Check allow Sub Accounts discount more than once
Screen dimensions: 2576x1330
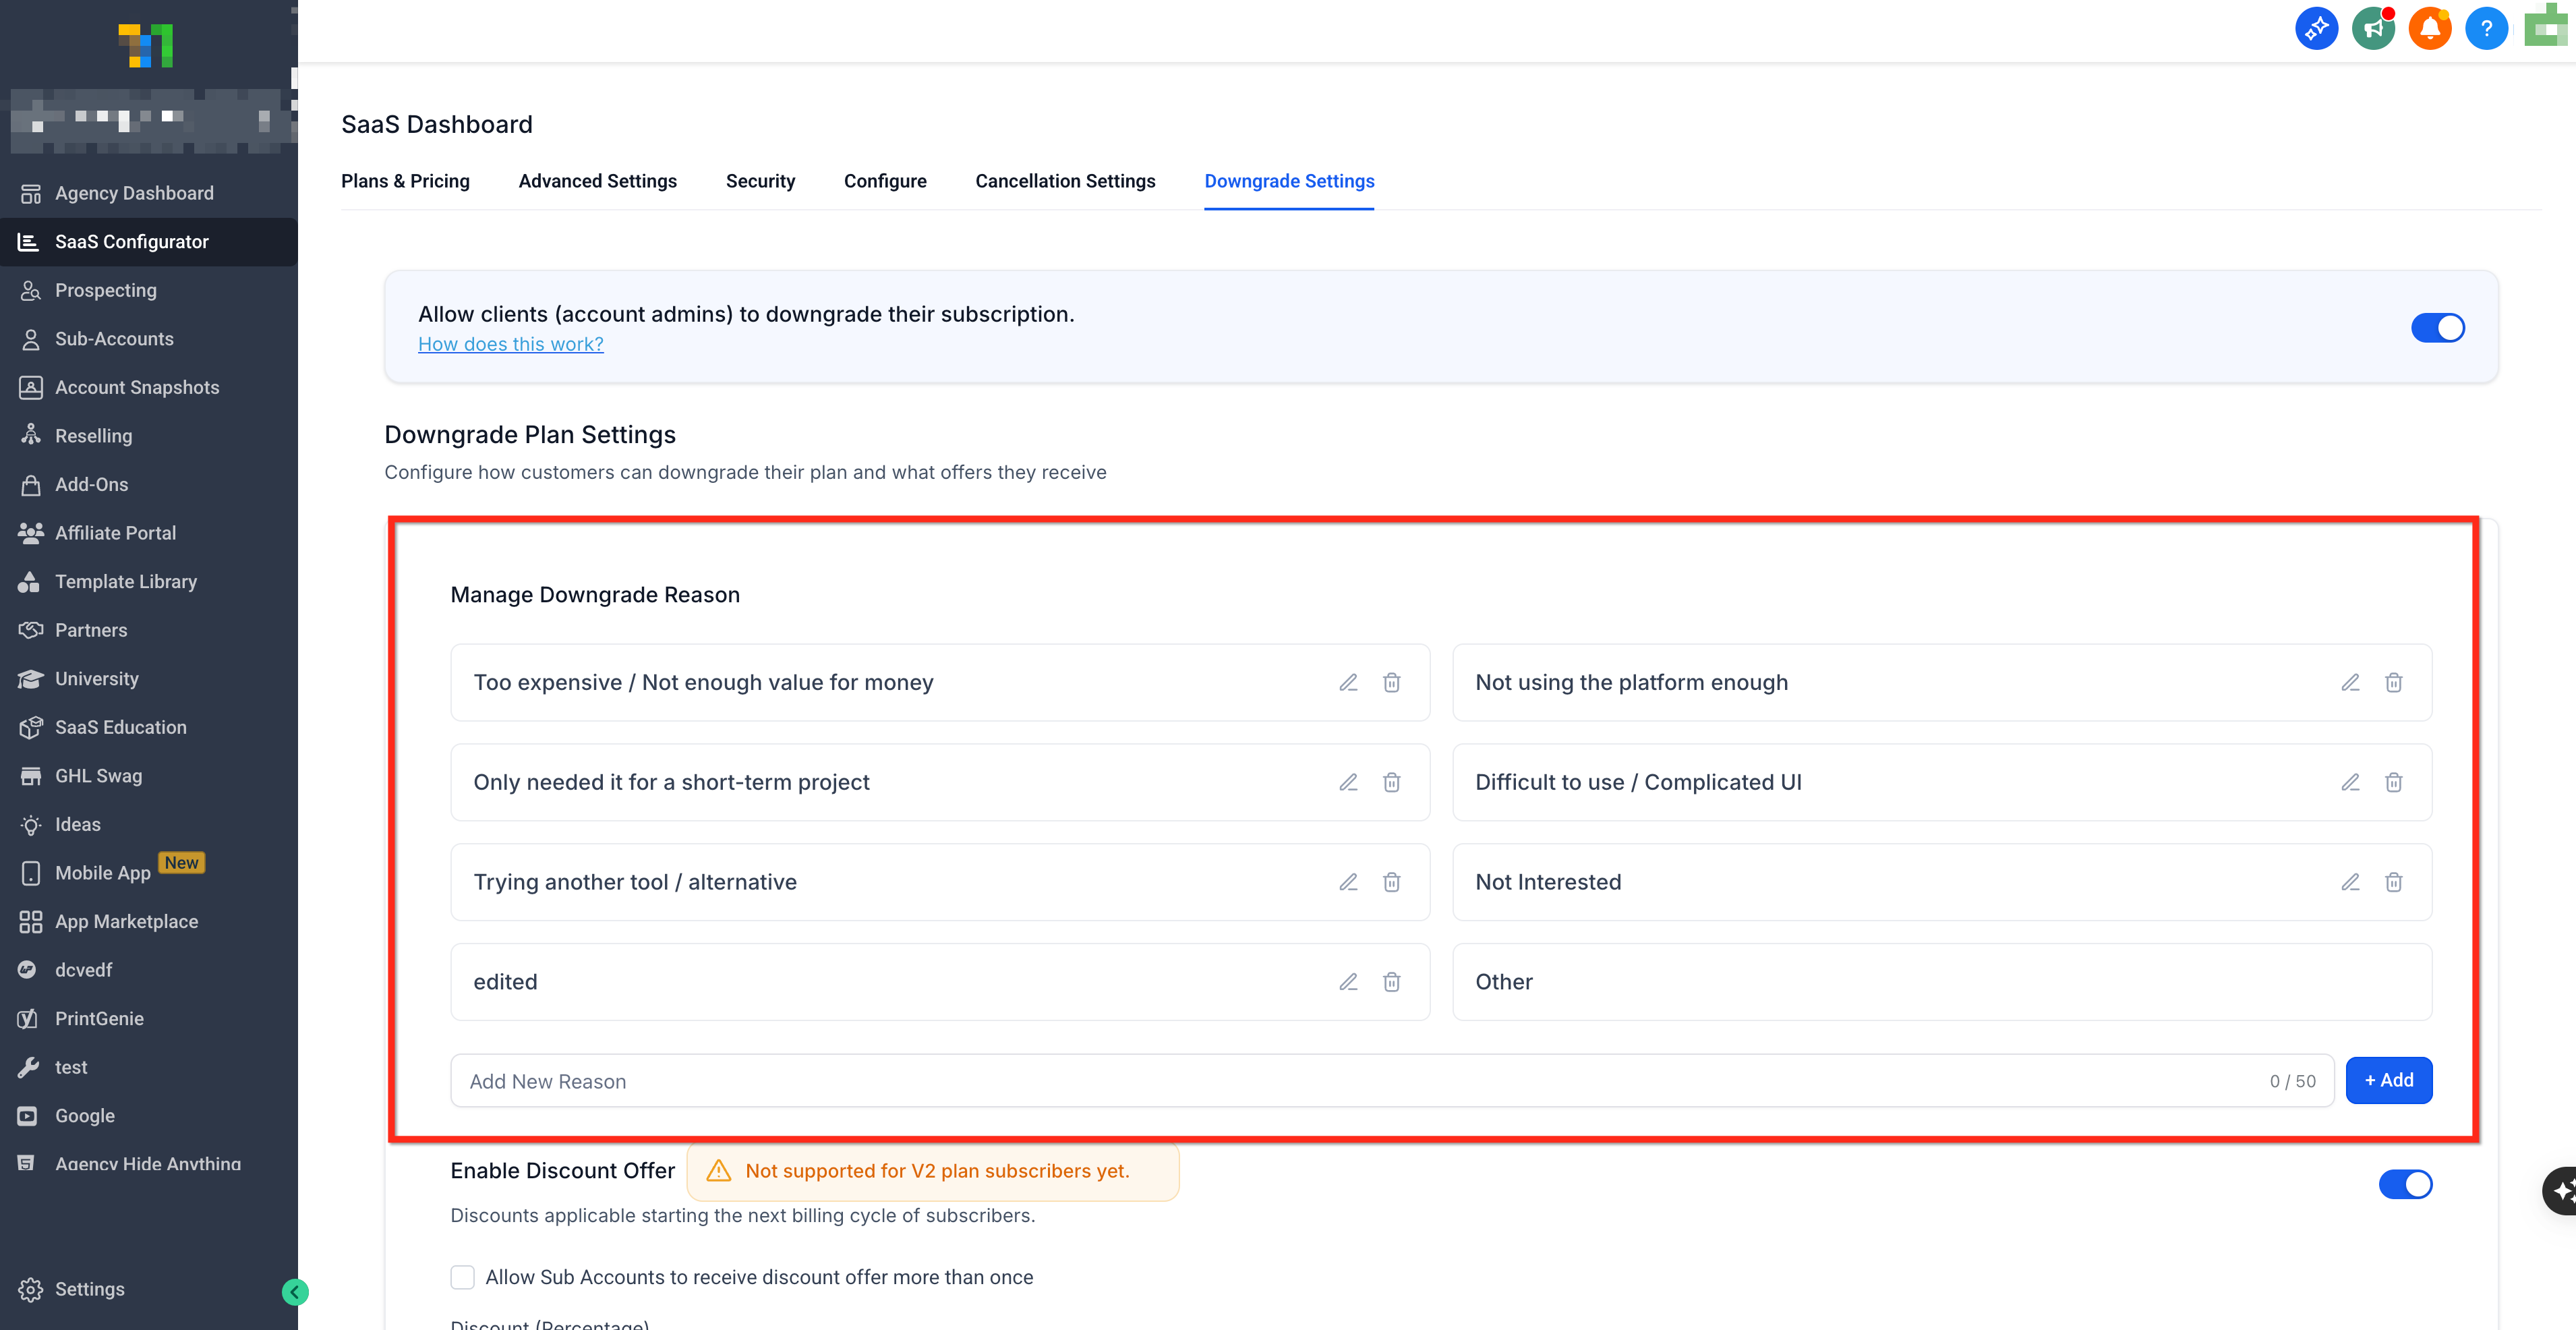pos(462,1277)
